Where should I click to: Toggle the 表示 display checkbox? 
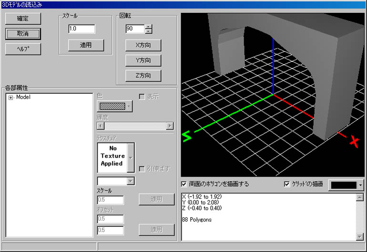142,97
